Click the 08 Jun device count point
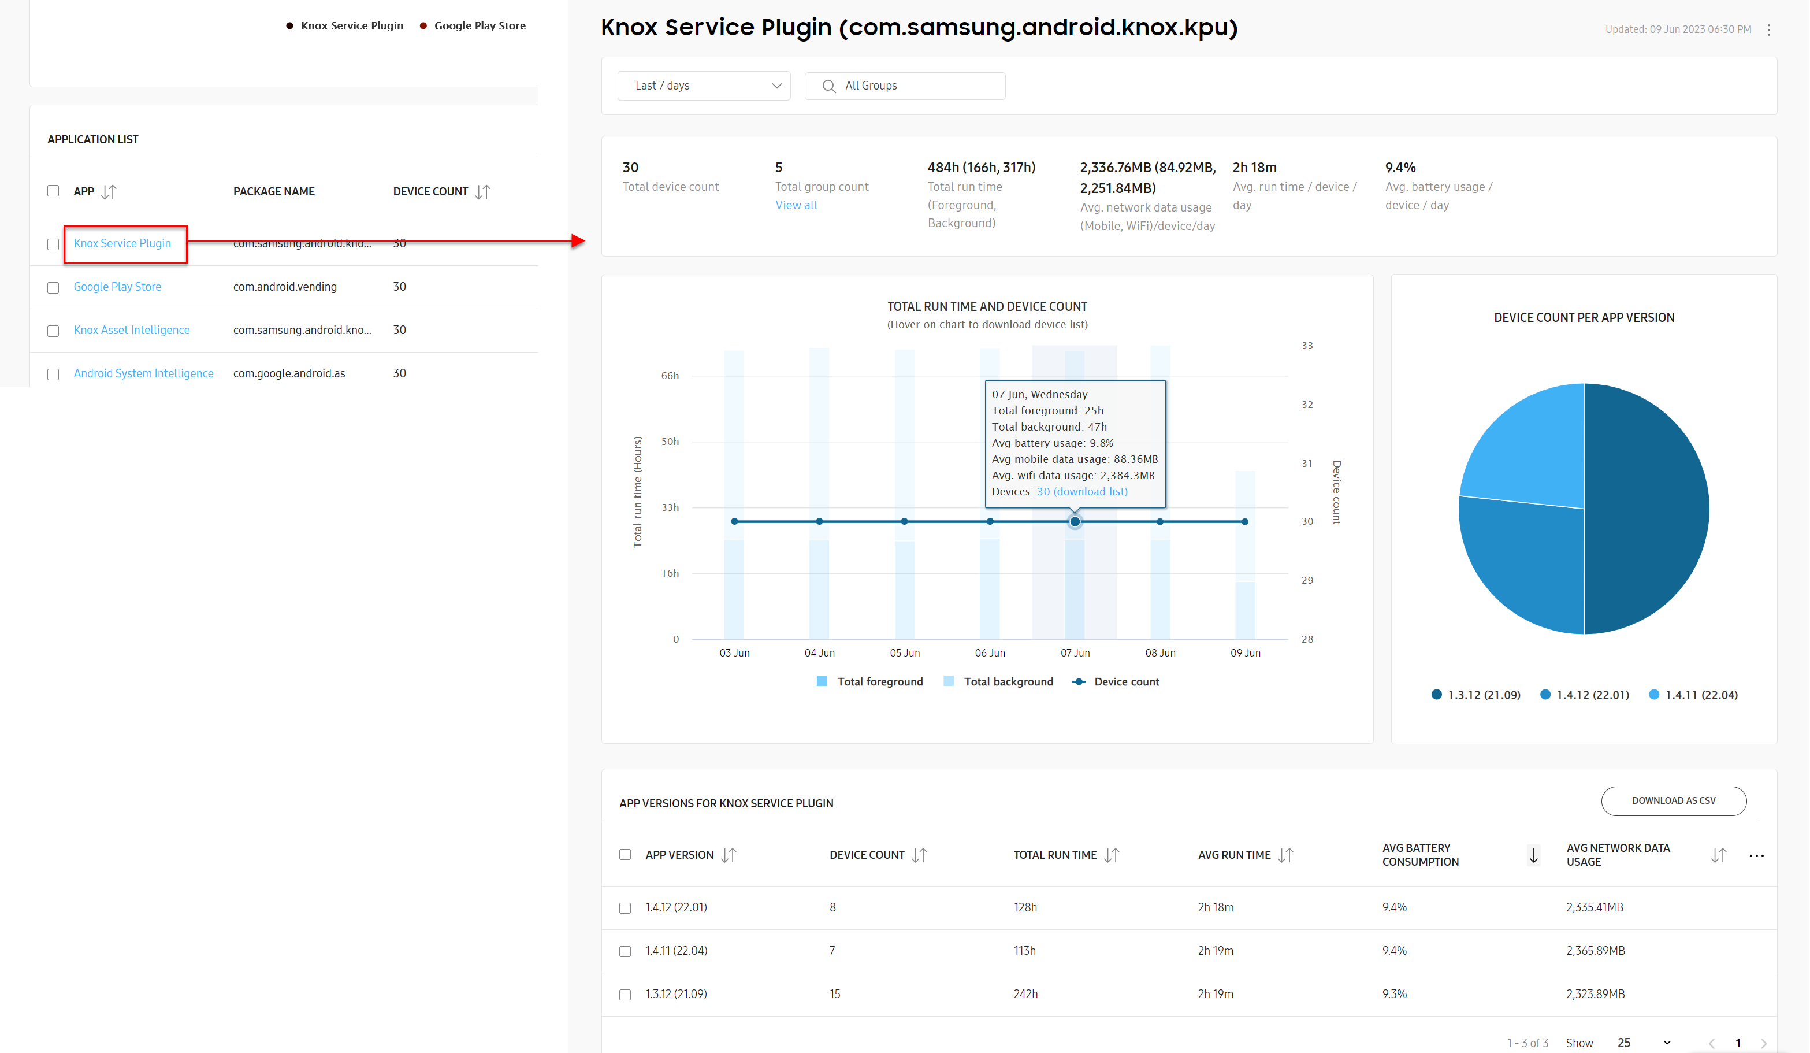The width and height of the screenshot is (1810, 1053). 1160,521
